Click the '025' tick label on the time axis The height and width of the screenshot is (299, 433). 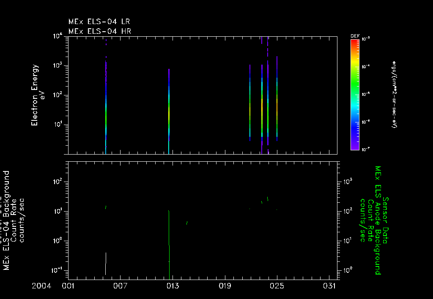(277, 286)
